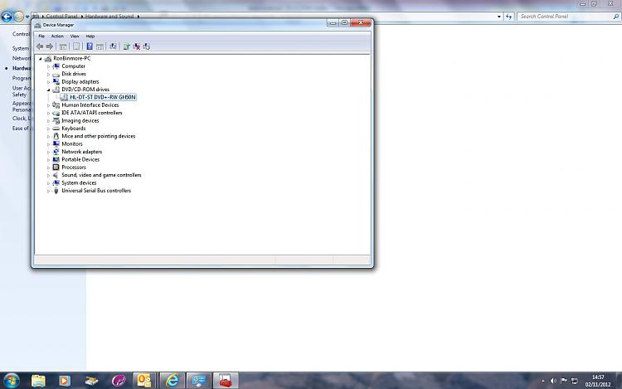Image resolution: width=622 pixels, height=389 pixels.
Task: Open Windows Explorer from taskbar
Action: pos(38,381)
